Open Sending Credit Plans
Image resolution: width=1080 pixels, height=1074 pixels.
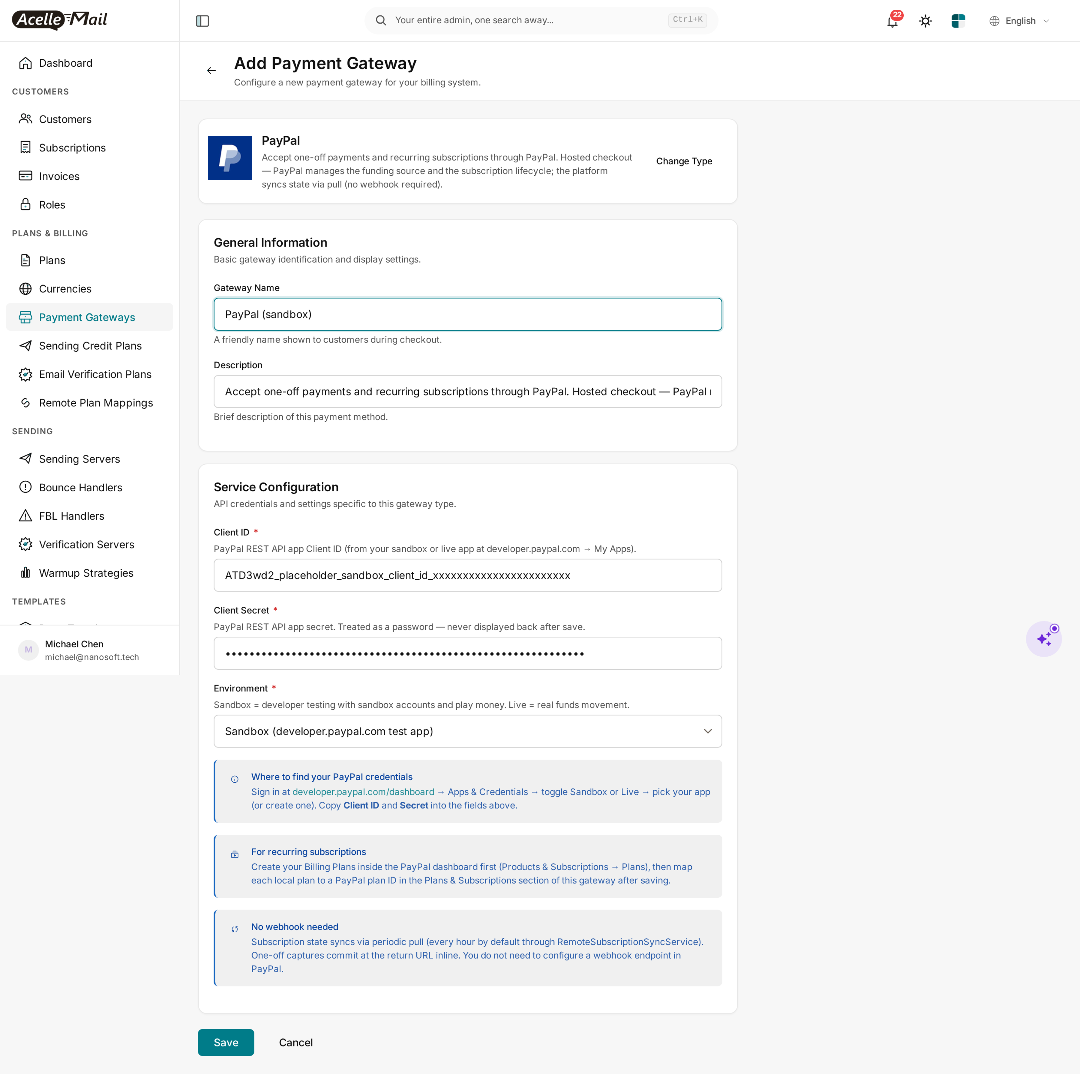[89, 346]
